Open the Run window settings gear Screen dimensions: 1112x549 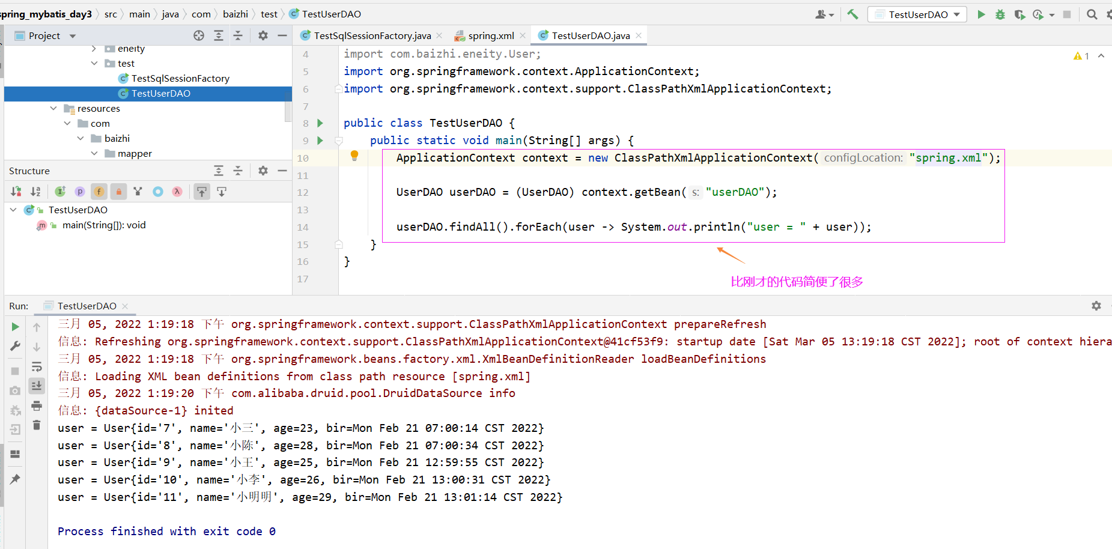tap(1096, 306)
